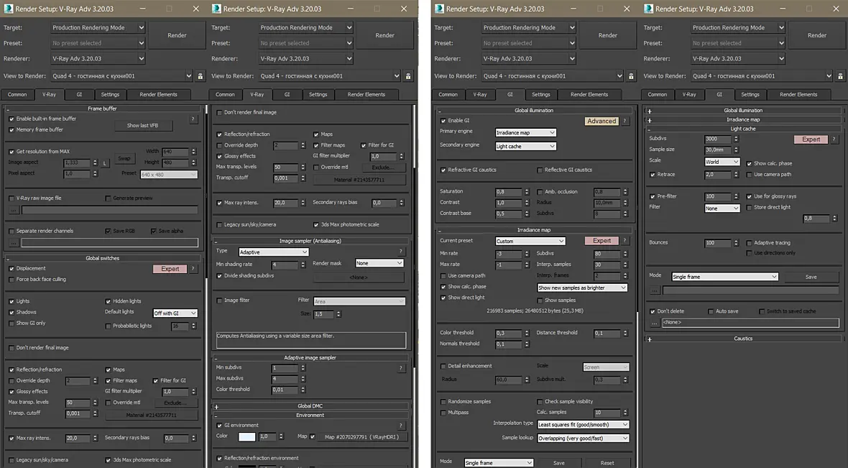This screenshot has height=468, width=848.
Task: Open the VRayHDRI environment map button
Action: 361,437
